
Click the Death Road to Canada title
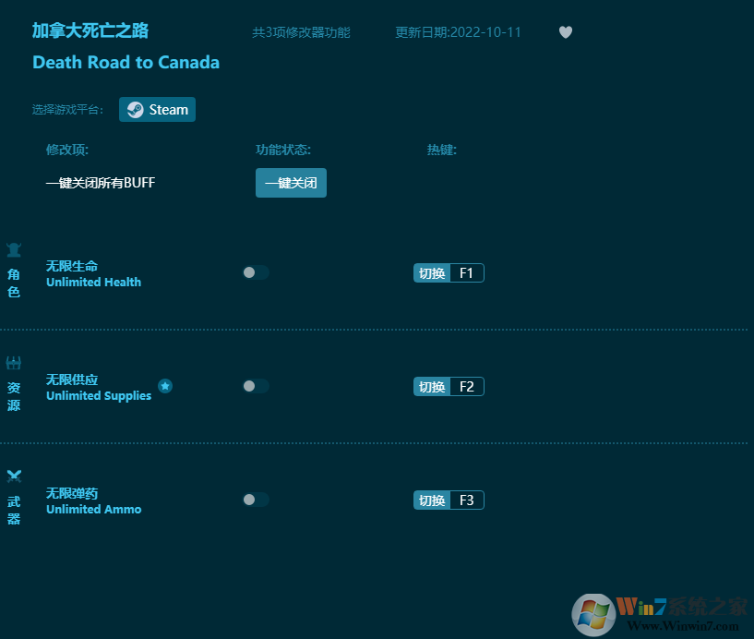(126, 63)
